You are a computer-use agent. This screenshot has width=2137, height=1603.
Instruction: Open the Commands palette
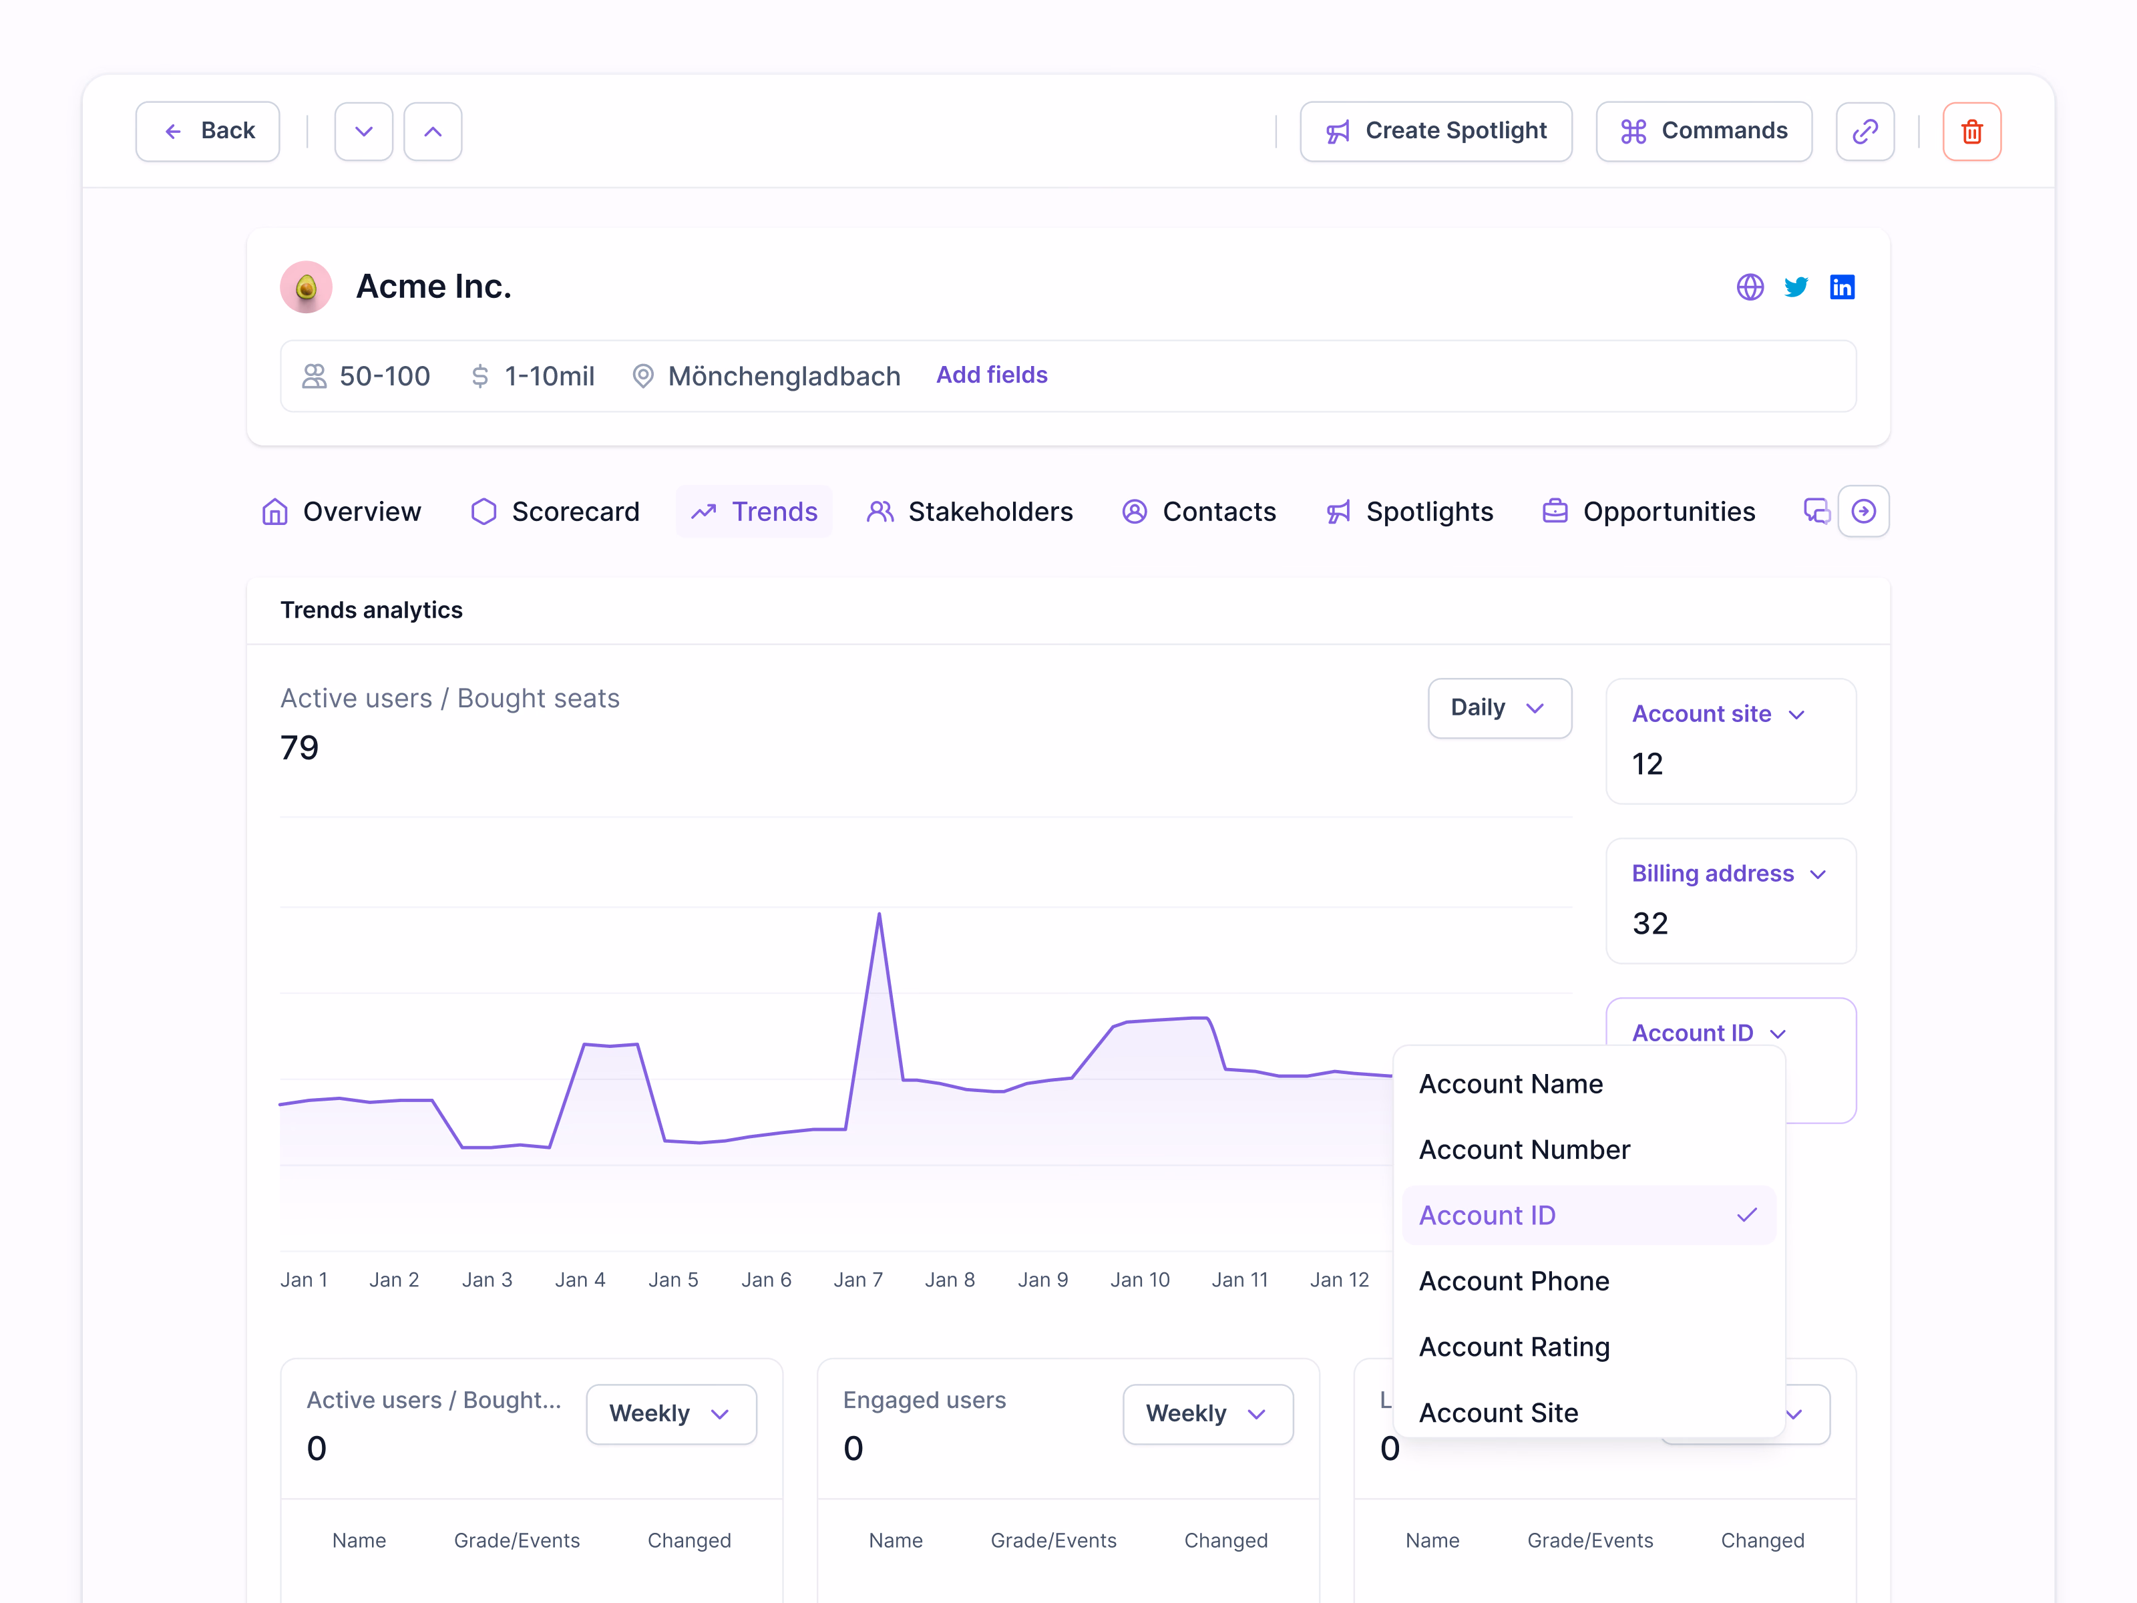[x=1703, y=132]
